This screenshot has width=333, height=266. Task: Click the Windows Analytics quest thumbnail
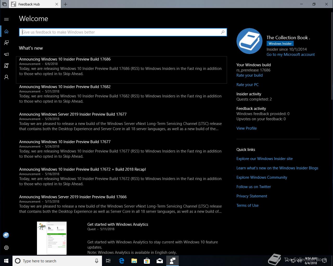(52, 238)
